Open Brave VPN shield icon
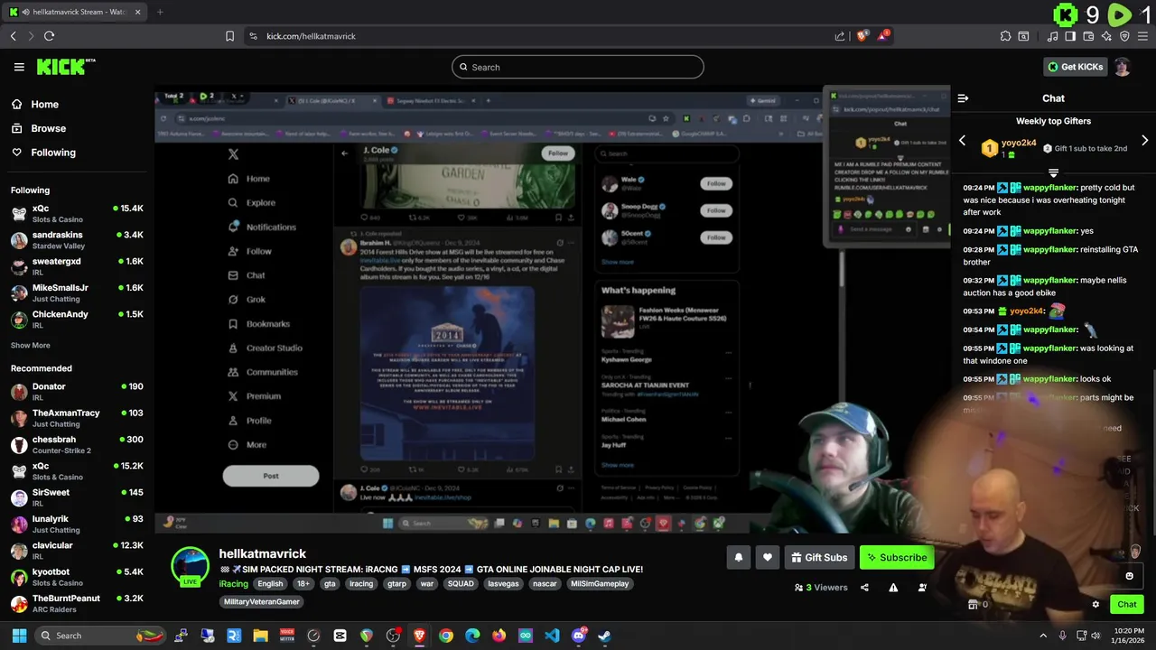The width and height of the screenshot is (1156, 650). (x=1124, y=36)
